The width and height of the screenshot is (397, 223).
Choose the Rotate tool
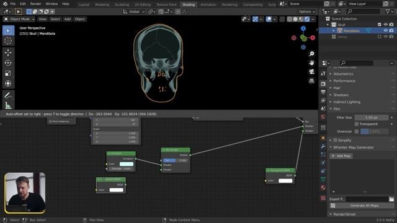point(8,63)
